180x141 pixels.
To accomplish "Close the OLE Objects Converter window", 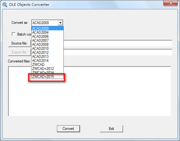I will tap(171, 3).
